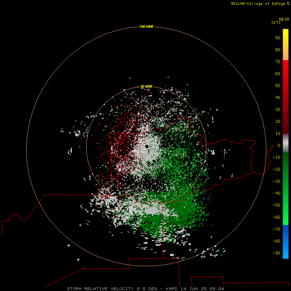Viewport: 291px width, 291px height.
Task: Click the -20 value on velocity scale
Action: coord(276,169)
